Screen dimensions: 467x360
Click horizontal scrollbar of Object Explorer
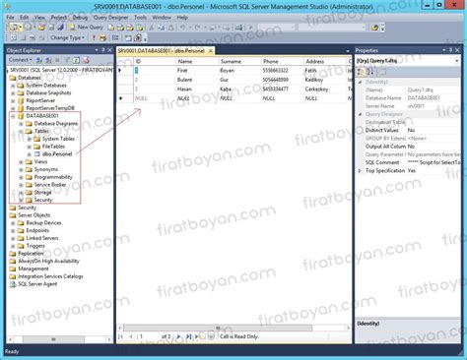pos(53,339)
